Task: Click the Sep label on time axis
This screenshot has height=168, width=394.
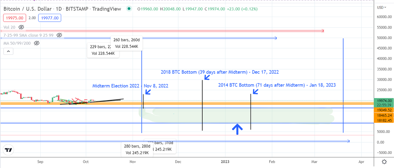Action: 40,162
